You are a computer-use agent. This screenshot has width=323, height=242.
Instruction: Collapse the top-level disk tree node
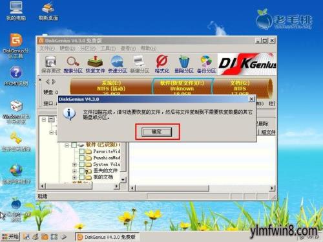click(44, 119)
